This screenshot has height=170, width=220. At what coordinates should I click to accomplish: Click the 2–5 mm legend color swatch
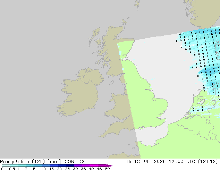[x=30, y=165]
